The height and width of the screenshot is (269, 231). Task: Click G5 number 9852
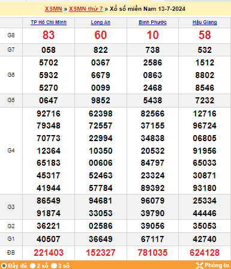(x=101, y=100)
